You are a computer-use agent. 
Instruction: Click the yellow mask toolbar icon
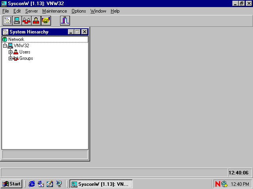click(46, 20)
